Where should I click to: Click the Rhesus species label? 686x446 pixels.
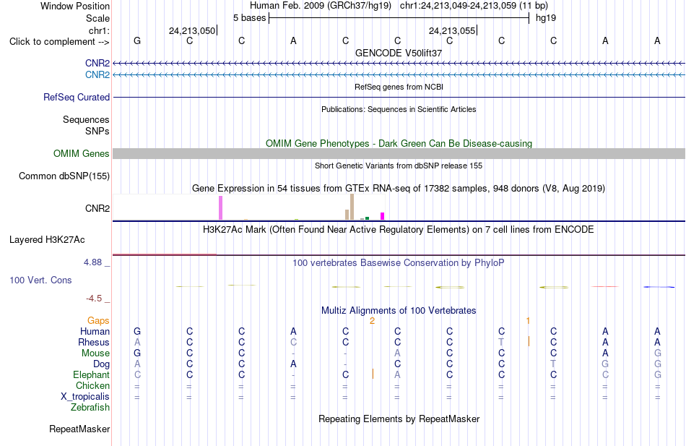coord(94,342)
